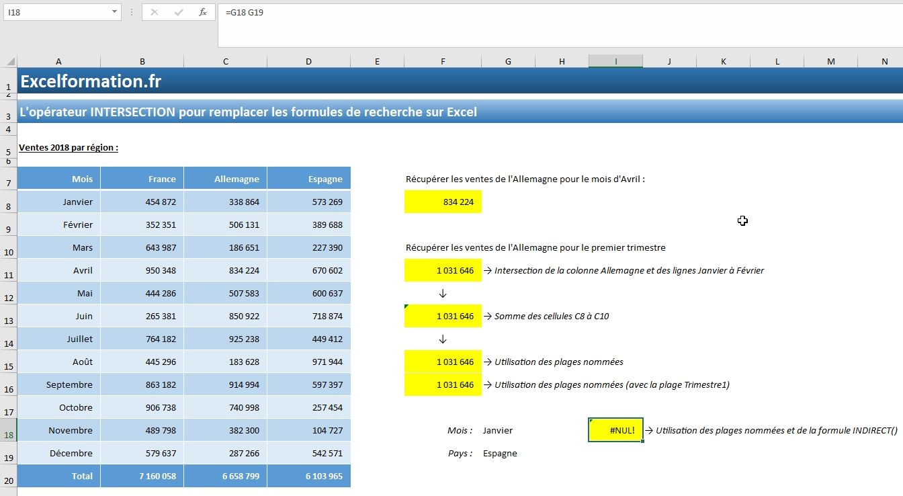Click Allemagne total 6 658 799
The height and width of the screenshot is (496, 903).
pyautogui.click(x=225, y=477)
